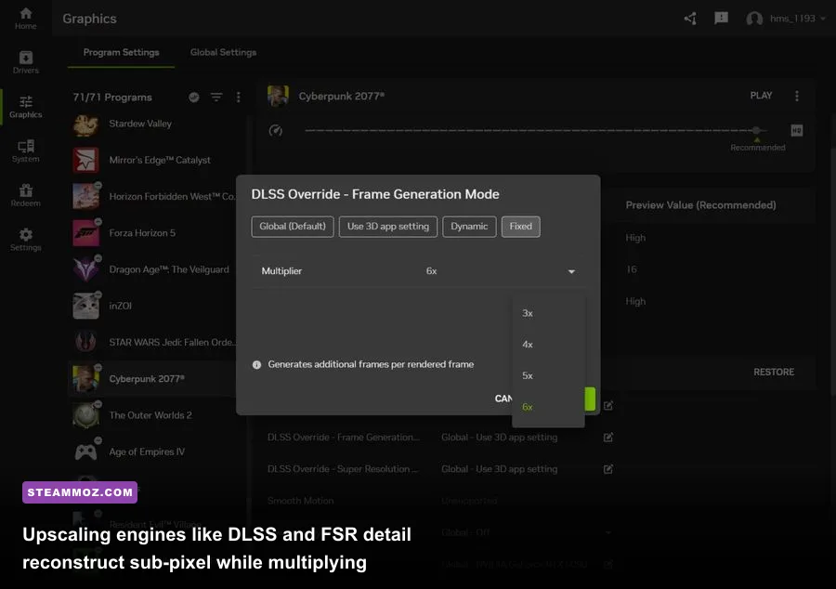Select 6x multiplier option
The height and width of the screenshot is (589, 836).
[548, 407]
